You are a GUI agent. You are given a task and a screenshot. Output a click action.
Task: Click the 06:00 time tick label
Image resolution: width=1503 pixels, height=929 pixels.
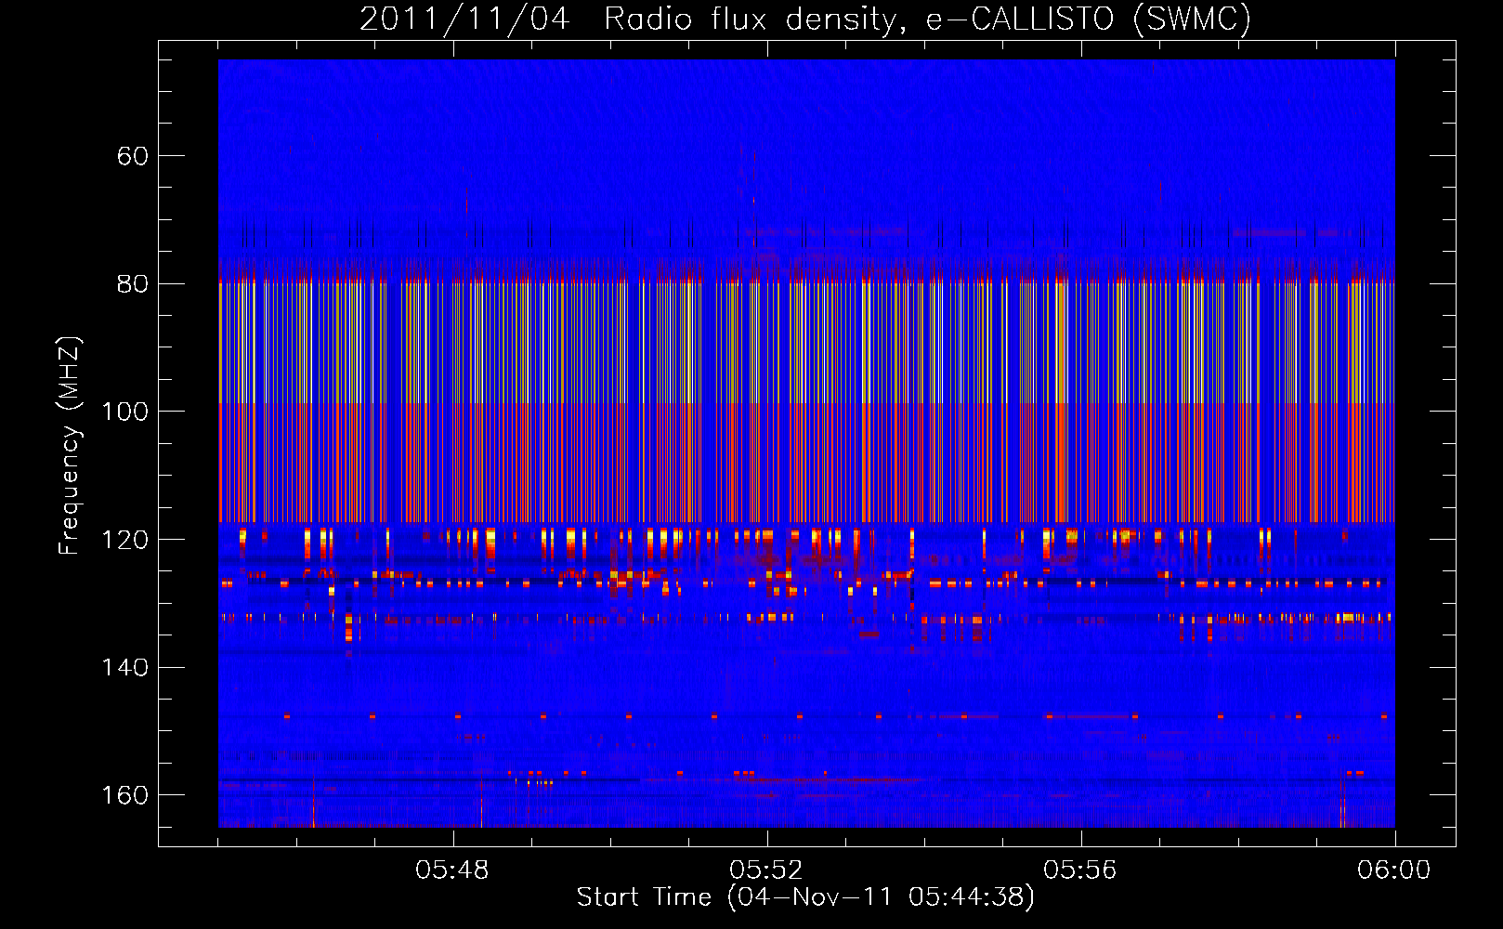[1394, 870]
